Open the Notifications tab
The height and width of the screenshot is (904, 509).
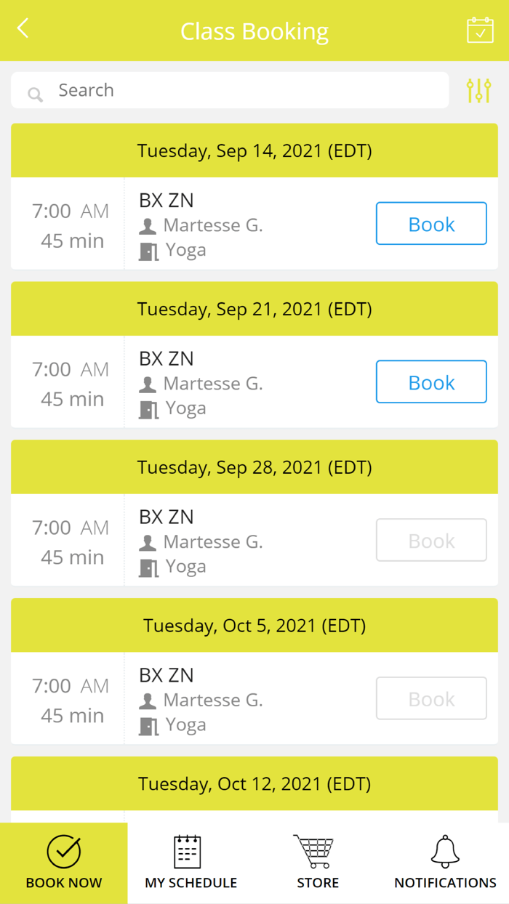(445, 863)
